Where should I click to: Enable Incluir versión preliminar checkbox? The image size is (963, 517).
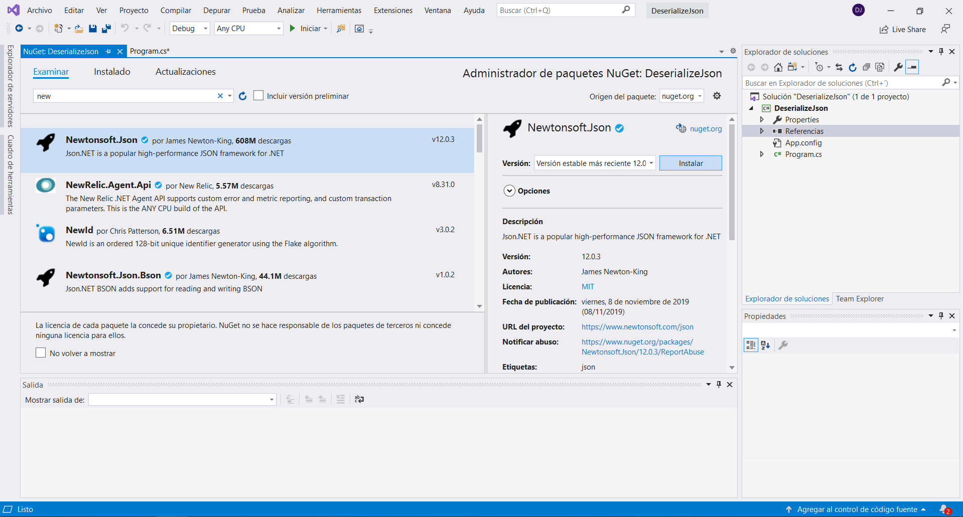(x=258, y=96)
